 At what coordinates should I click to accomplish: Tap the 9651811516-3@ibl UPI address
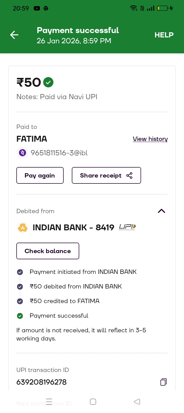(x=59, y=153)
